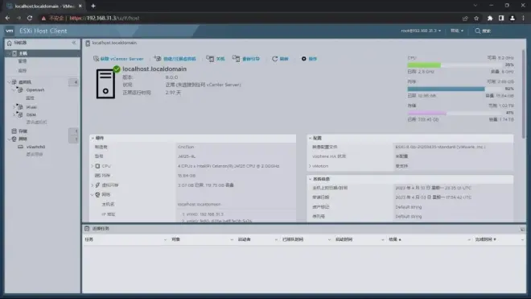Click the browser Reload icon
Screen dimensions: 531x299
point(30,18)
